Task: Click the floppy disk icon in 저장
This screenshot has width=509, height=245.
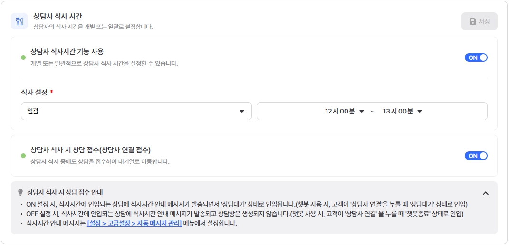Action: (472, 21)
